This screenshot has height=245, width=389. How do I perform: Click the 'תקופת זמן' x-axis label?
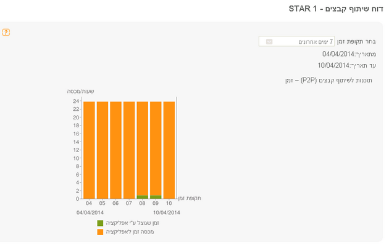coord(190,198)
